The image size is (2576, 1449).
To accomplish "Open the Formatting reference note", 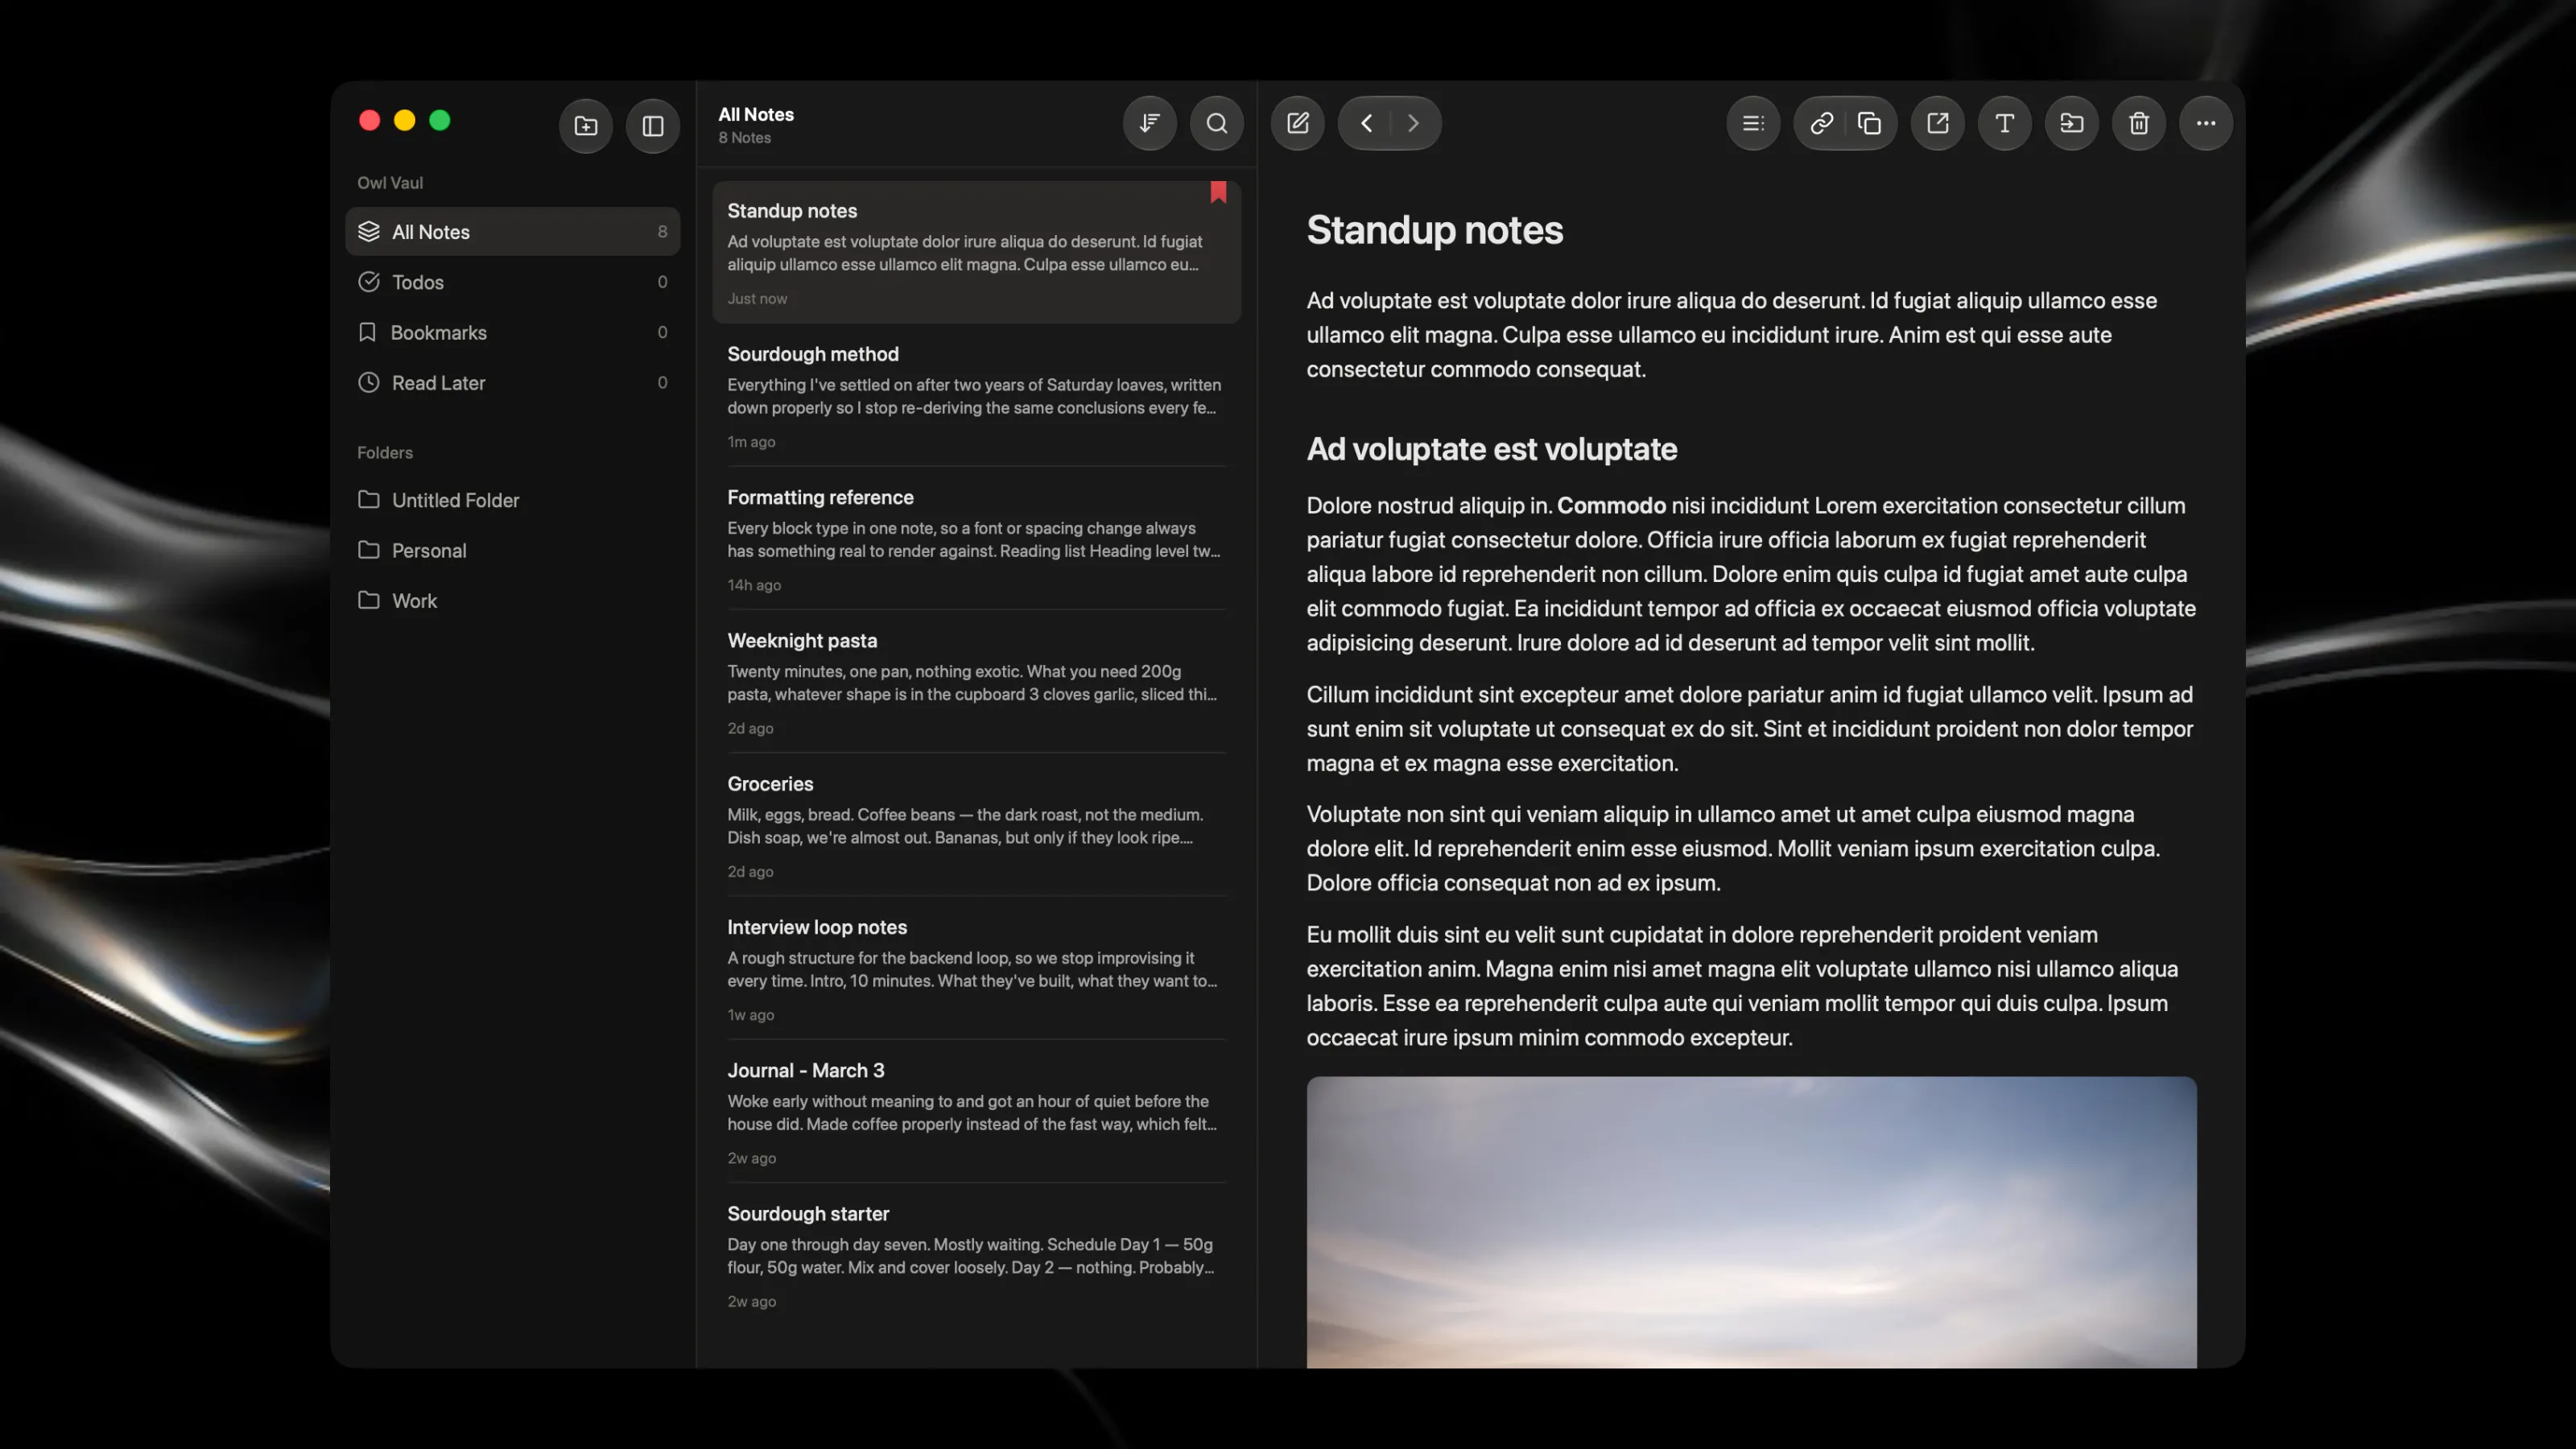I will 976,539.
